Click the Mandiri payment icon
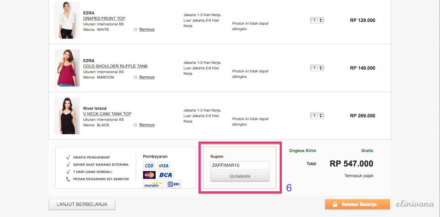440x217 pixels. (153, 184)
